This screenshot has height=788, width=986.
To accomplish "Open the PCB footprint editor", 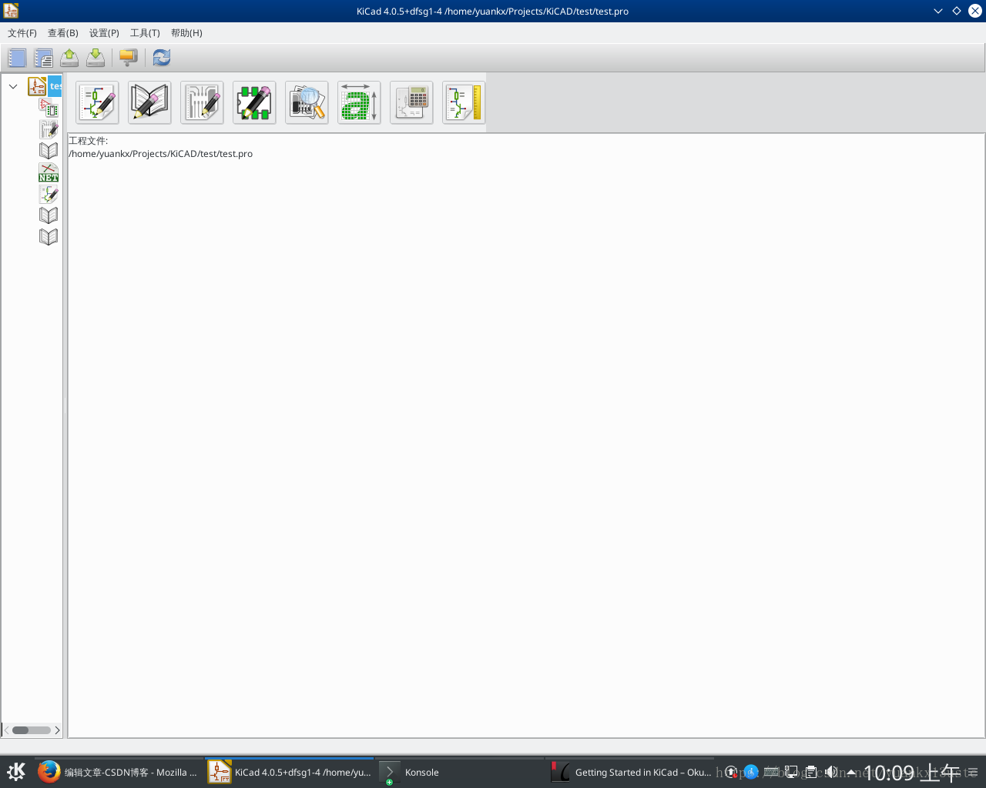I will (254, 102).
